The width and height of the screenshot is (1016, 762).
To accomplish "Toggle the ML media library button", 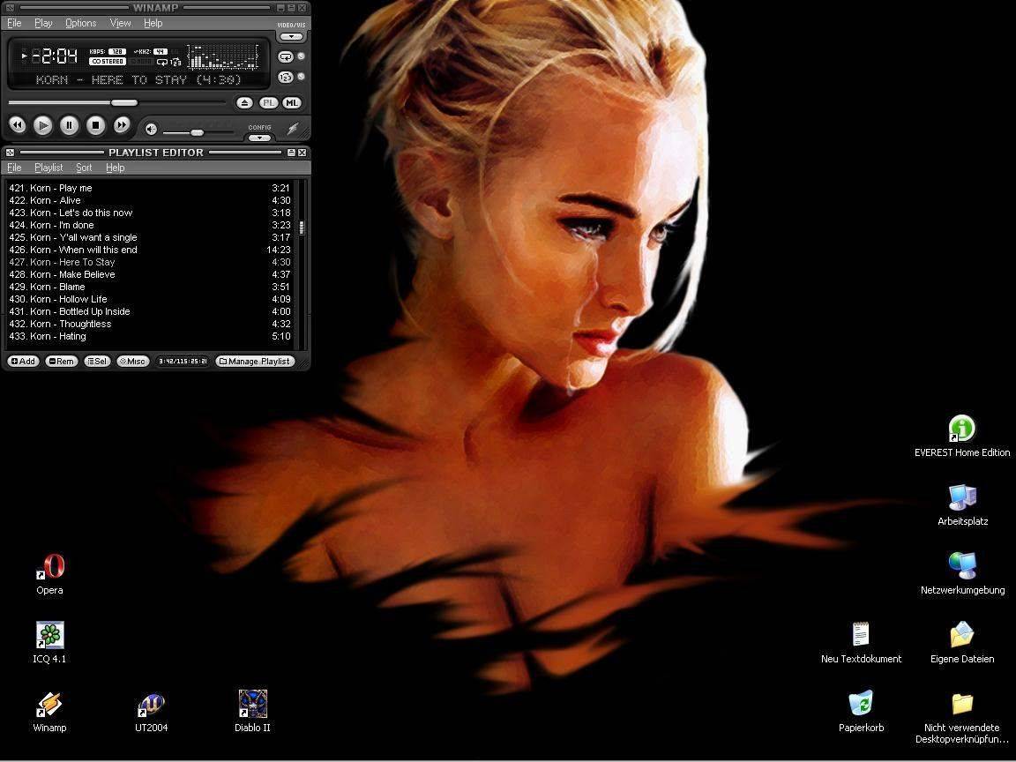I will 292,103.
